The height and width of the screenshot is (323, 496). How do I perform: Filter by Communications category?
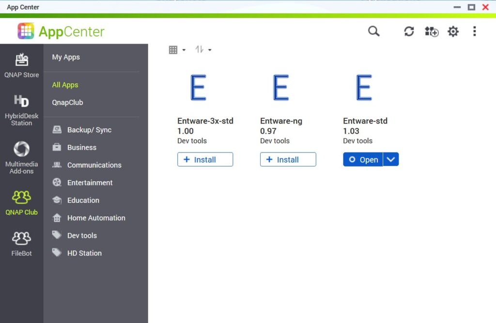pos(94,165)
